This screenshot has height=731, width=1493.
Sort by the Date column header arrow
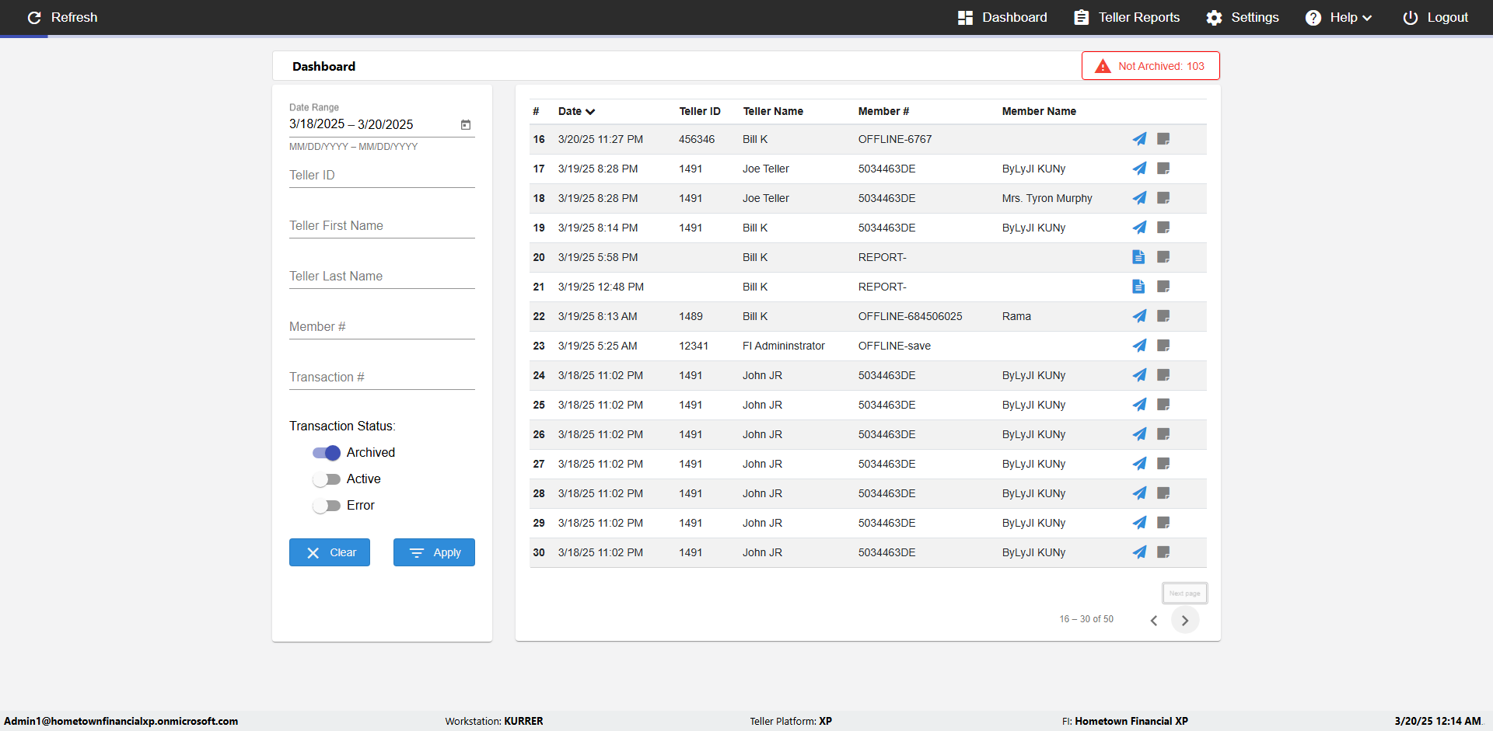click(590, 112)
